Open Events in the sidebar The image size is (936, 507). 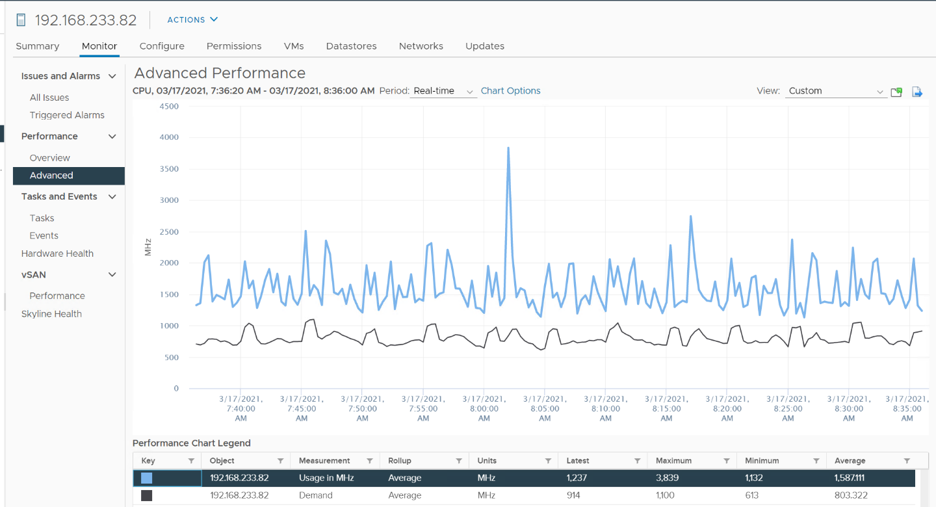[44, 236]
